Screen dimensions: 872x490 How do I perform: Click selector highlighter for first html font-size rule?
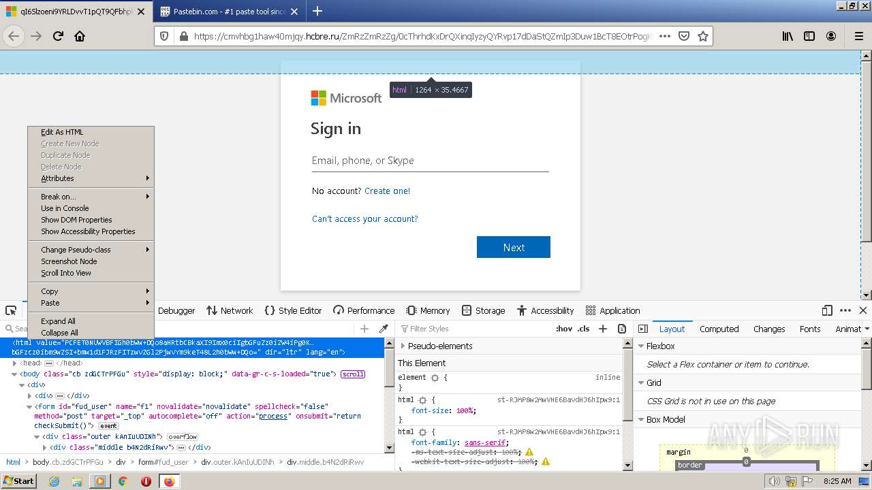[x=422, y=400]
